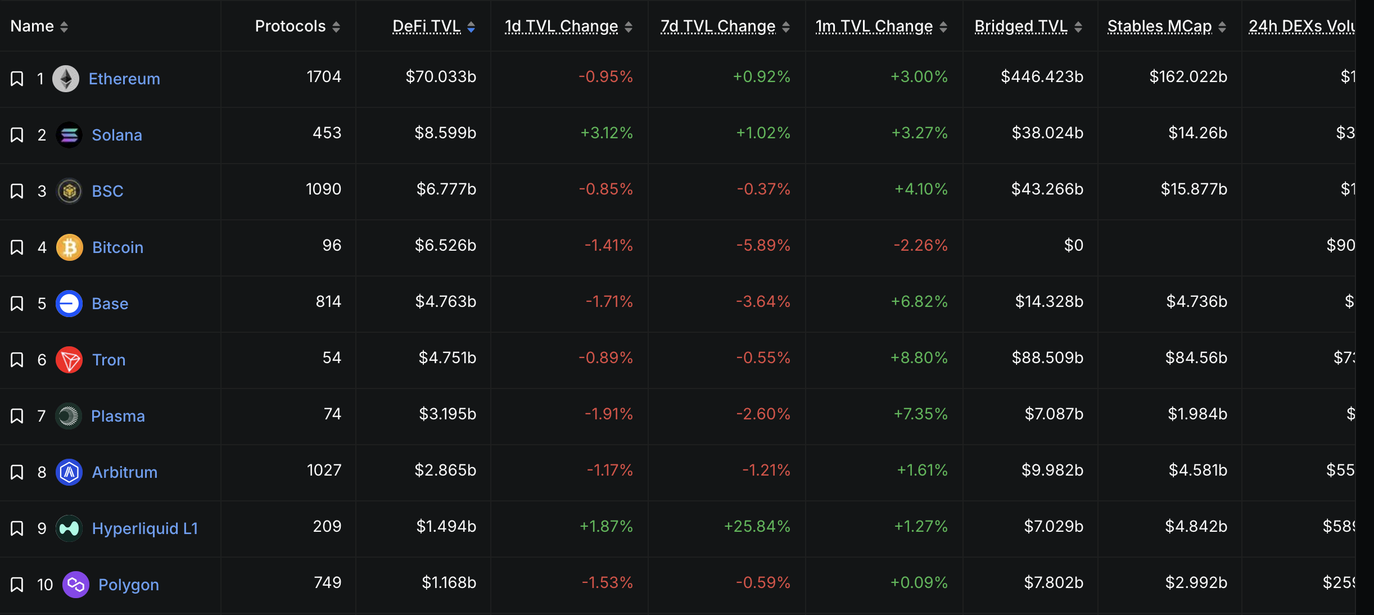Bookmark the Ethereum row
The height and width of the screenshot is (615, 1374).
point(17,79)
